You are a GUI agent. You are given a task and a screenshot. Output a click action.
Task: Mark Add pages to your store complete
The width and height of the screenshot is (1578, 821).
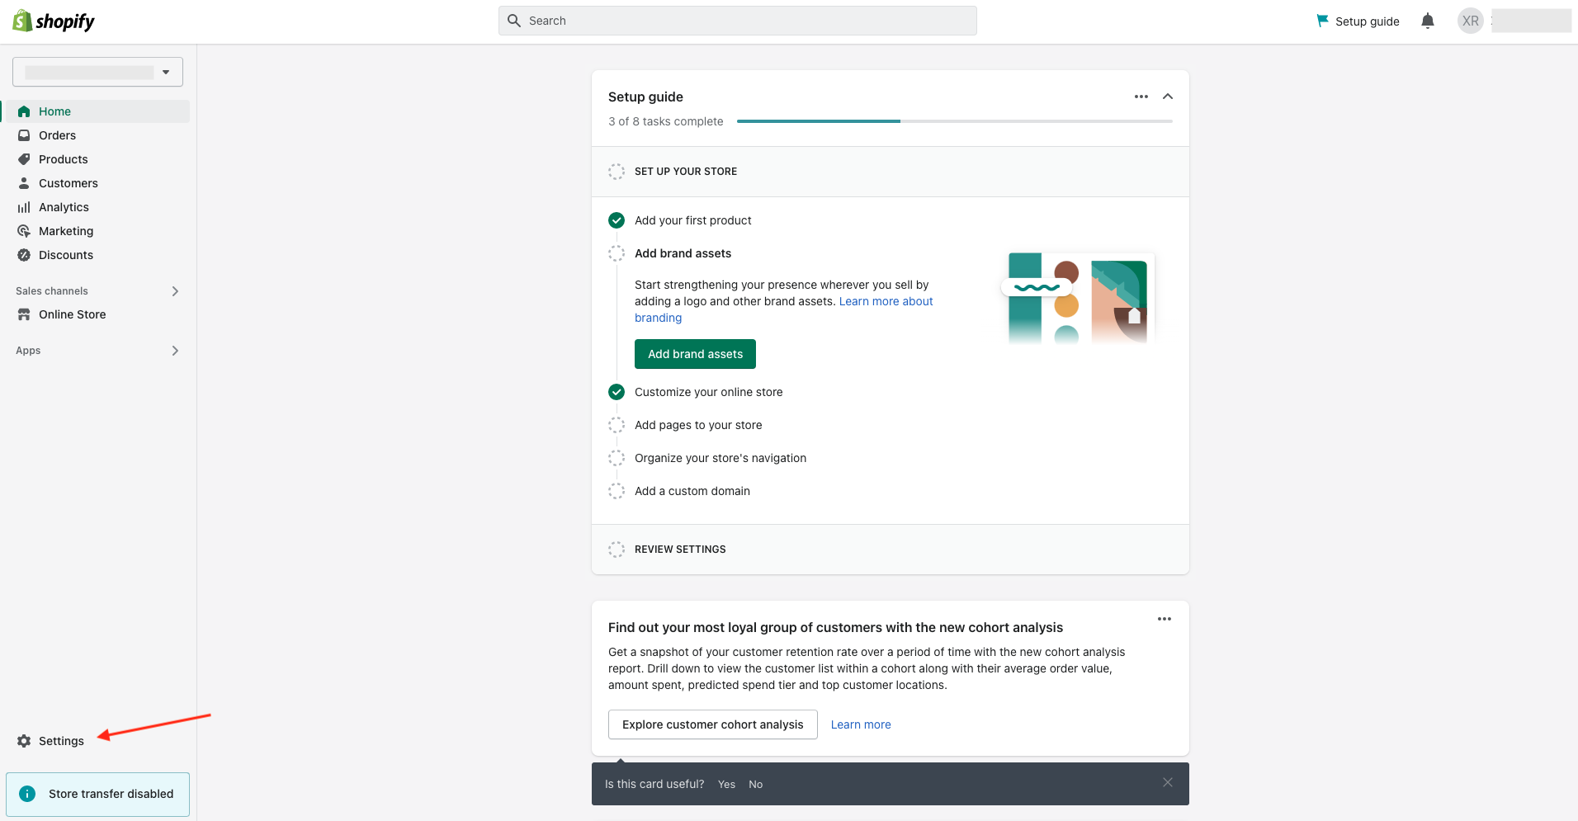click(617, 425)
